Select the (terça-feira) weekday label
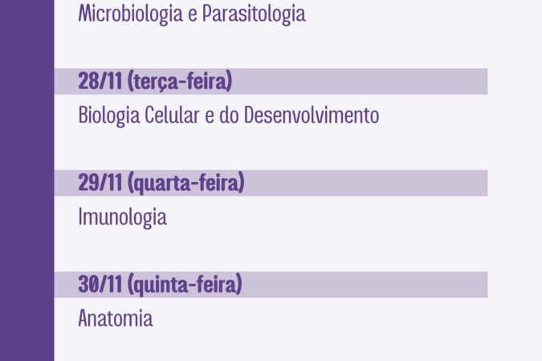The height and width of the screenshot is (361, 542). [180, 82]
